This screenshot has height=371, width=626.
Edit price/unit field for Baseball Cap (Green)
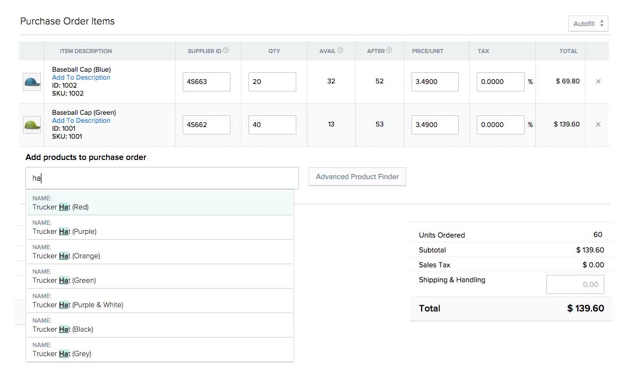click(x=435, y=125)
